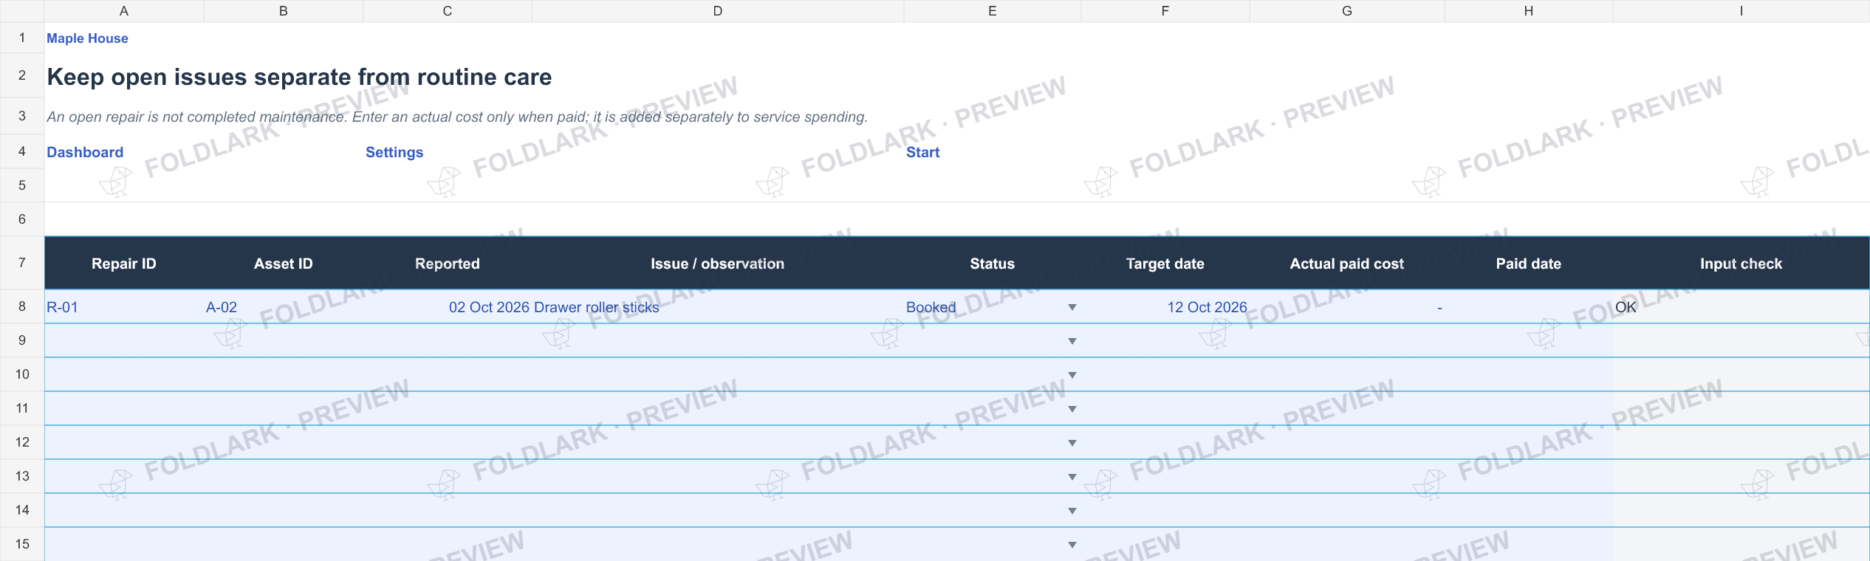Go to the Dashboard link
Screen dimensions: 1870x561
click(85, 152)
